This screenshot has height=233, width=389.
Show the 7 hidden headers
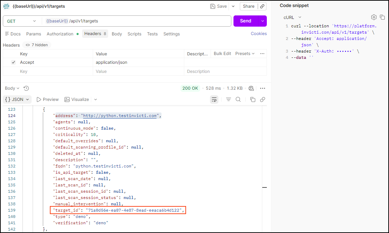[x=37, y=45]
